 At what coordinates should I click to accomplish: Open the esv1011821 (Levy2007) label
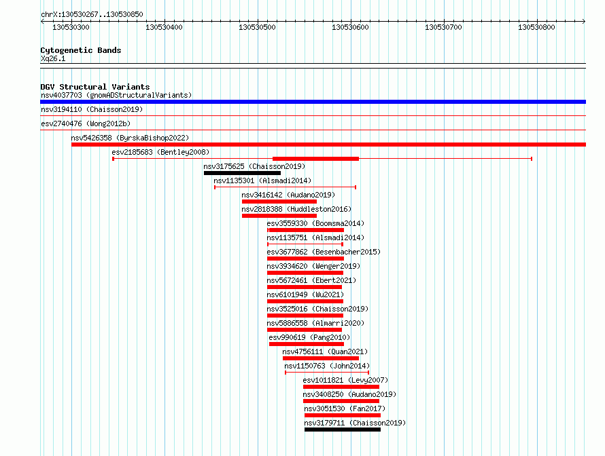[x=346, y=380]
